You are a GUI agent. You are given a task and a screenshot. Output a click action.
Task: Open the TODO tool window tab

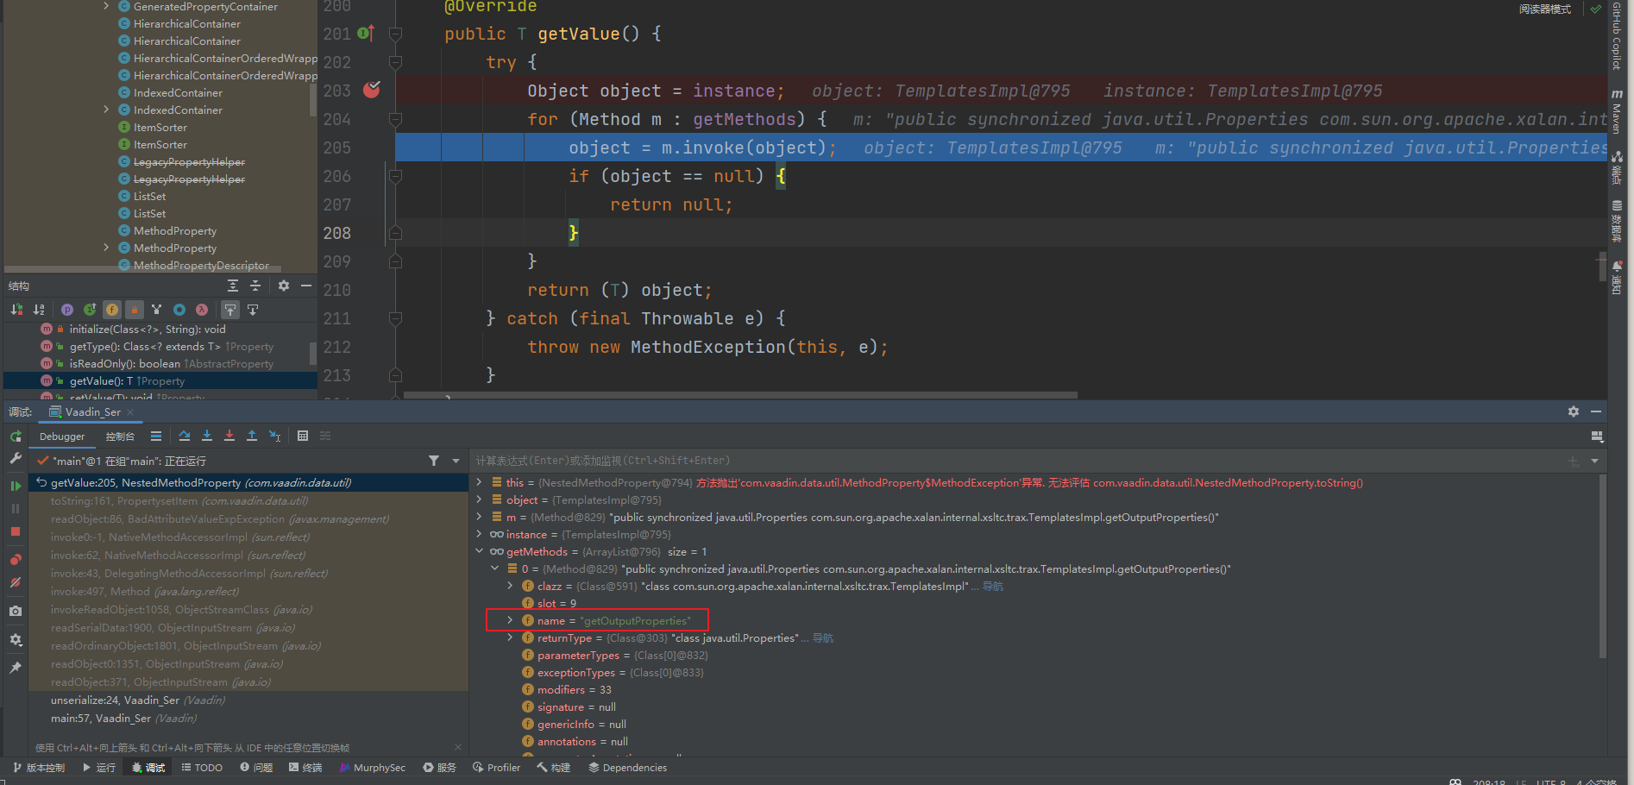pos(202,767)
